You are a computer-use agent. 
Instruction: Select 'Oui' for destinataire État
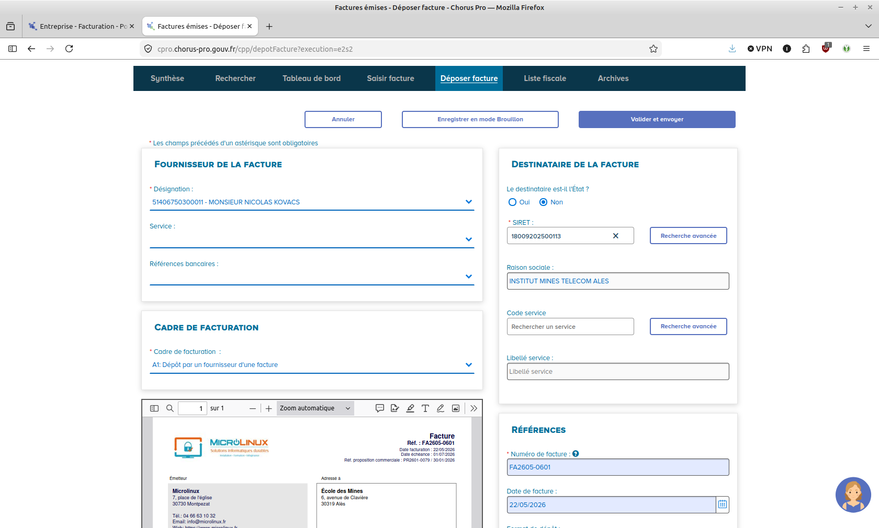(513, 202)
